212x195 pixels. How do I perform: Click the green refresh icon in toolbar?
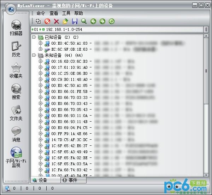coord(112,22)
